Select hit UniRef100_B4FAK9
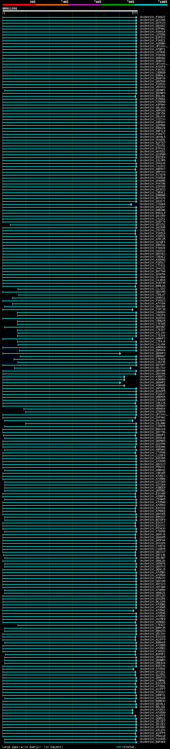 tap(152, 742)
